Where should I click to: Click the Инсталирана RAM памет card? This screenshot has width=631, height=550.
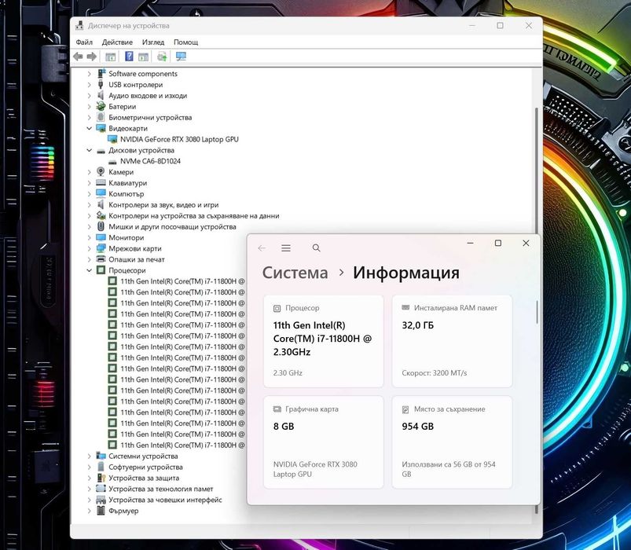pyautogui.click(x=452, y=341)
